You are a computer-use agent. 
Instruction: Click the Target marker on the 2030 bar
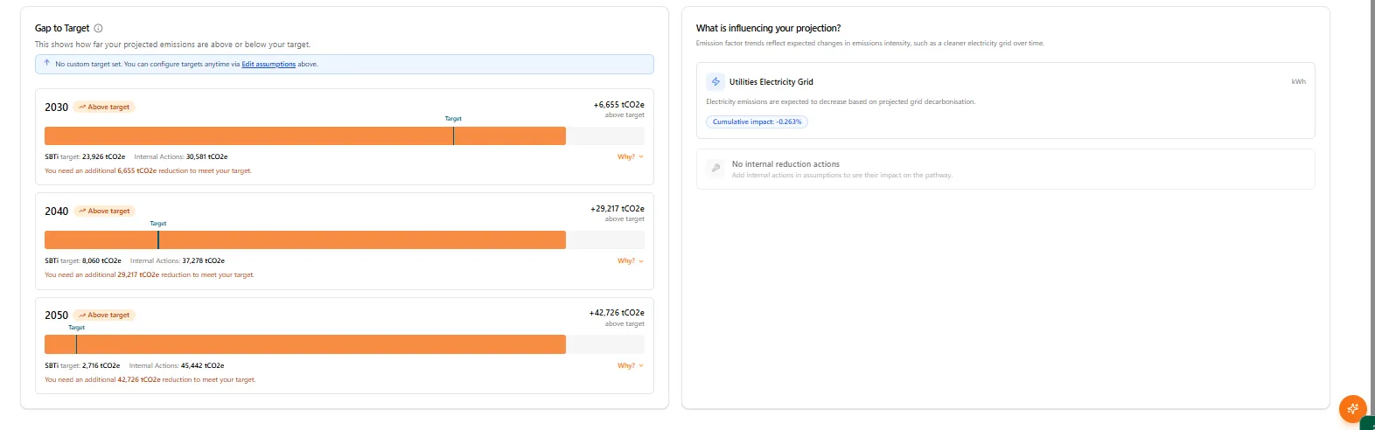click(453, 135)
